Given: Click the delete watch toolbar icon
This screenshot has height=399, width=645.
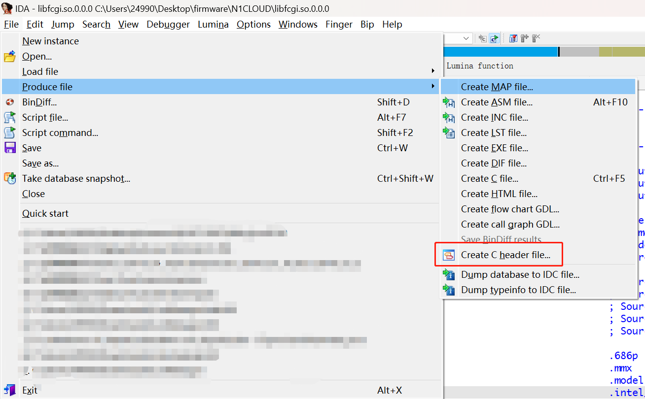Looking at the screenshot, I should pyautogui.click(x=536, y=38).
